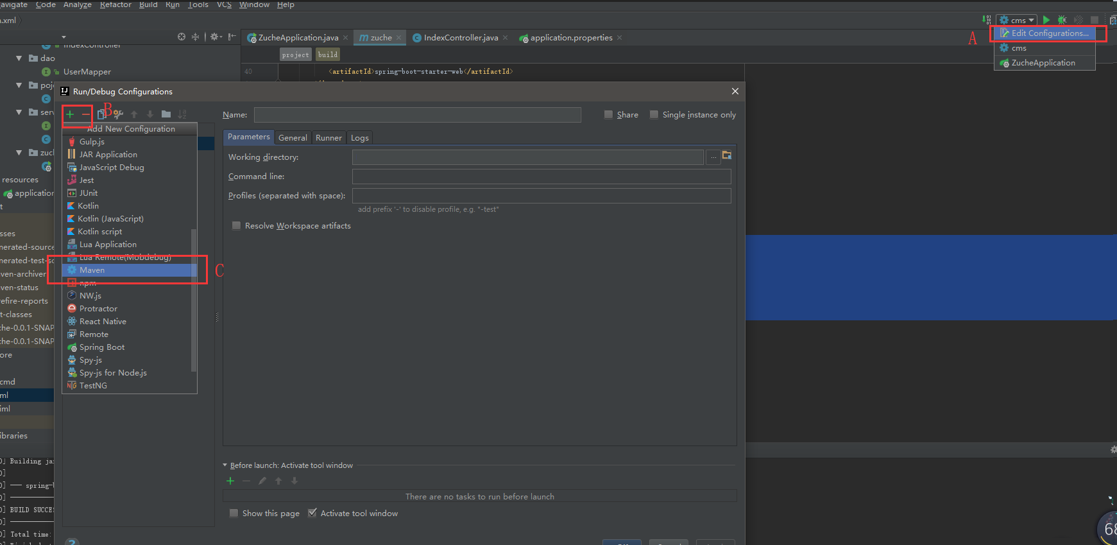The image size is (1117, 545).
Task: Choose Spring Boot configuration type
Action: point(130,347)
